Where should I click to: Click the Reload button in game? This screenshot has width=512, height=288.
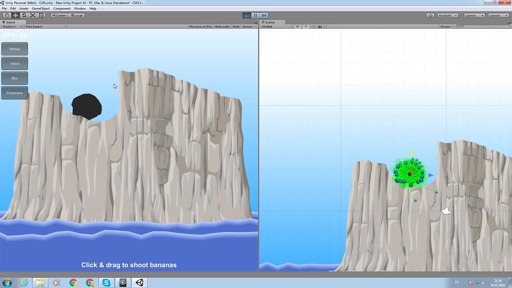pos(14,49)
